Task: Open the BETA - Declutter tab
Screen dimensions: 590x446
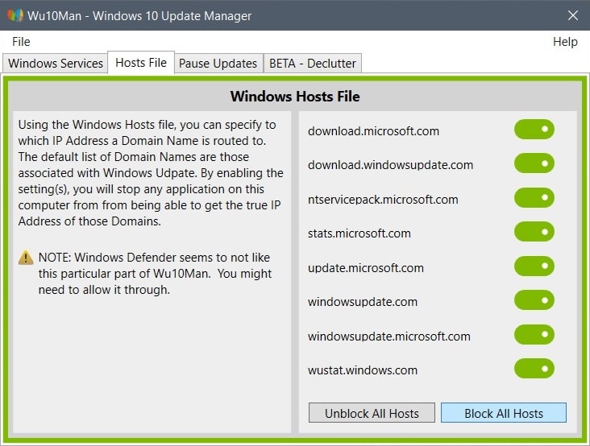Action: tap(312, 63)
